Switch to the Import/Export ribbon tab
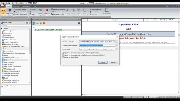180x101 pixels. [26, 6]
